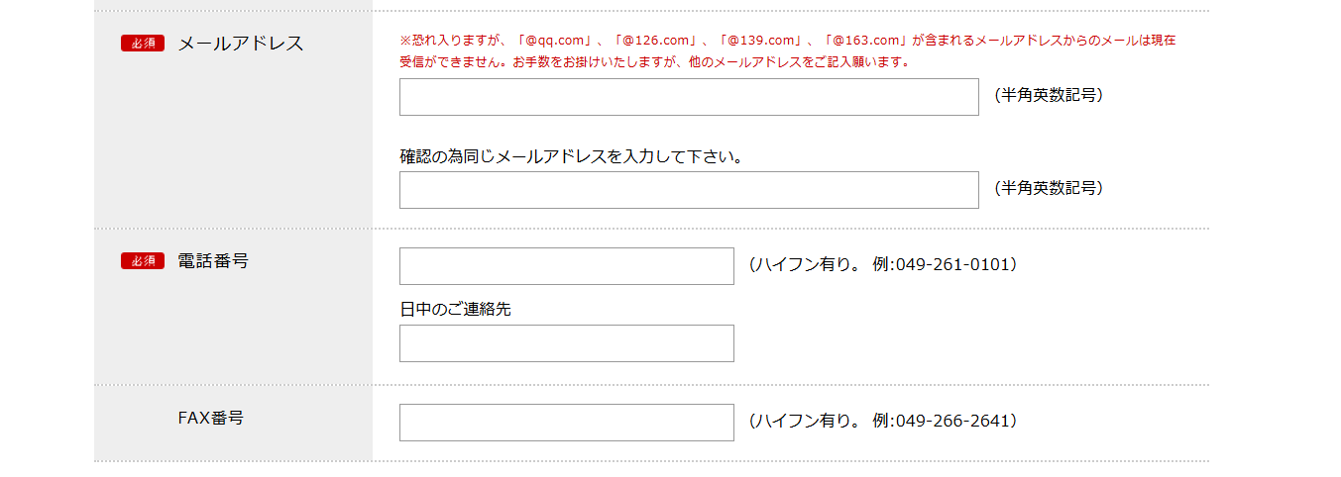
Task: Click the 半角英数記号 hint beside the confirmation field
Action: 1049,188
